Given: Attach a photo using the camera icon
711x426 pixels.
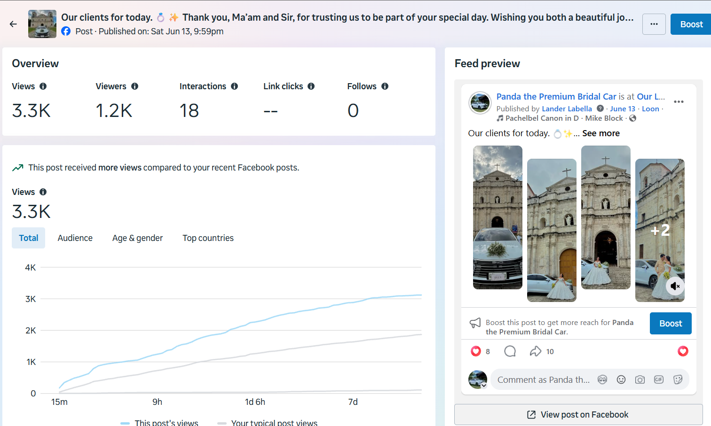Looking at the screenshot, I should click(x=640, y=380).
